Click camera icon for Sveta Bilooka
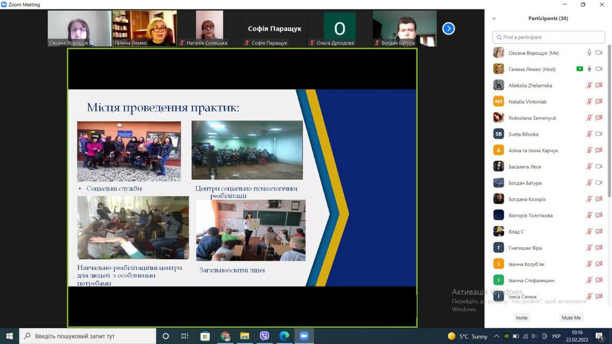Viewport: 612px width, 344px height. (x=599, y=134)
